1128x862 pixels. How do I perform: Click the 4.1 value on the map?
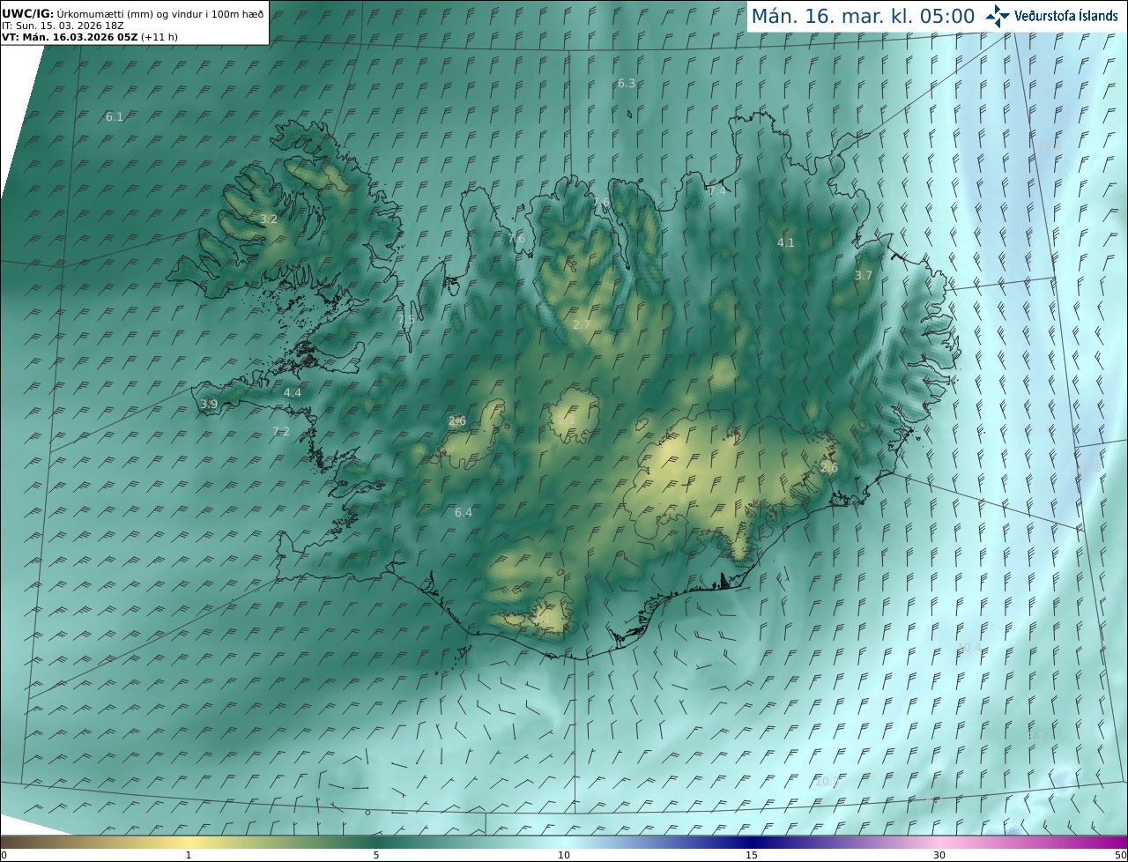point(786,243)
